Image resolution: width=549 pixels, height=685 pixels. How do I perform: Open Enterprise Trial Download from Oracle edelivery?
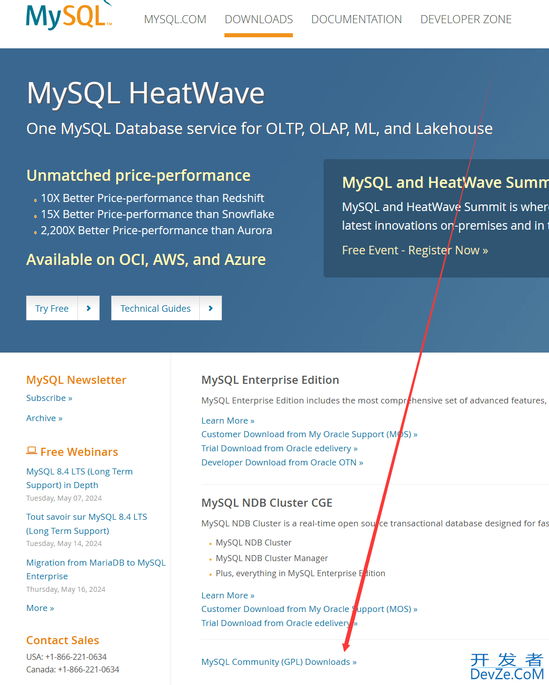pos(279,448)
